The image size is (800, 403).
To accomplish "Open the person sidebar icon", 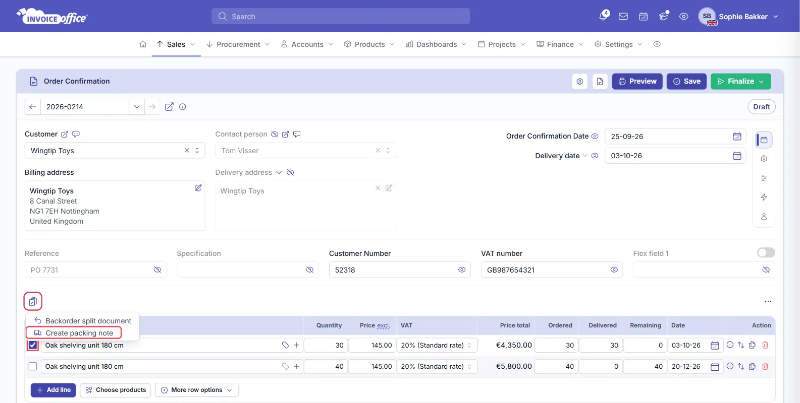I will (764, 216).
